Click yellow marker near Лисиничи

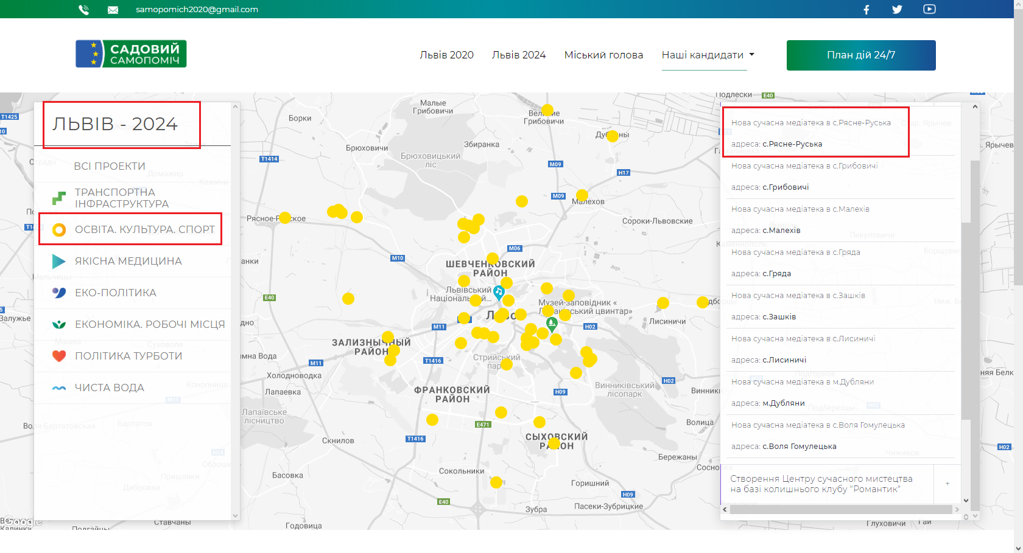[x=663, y=303]
